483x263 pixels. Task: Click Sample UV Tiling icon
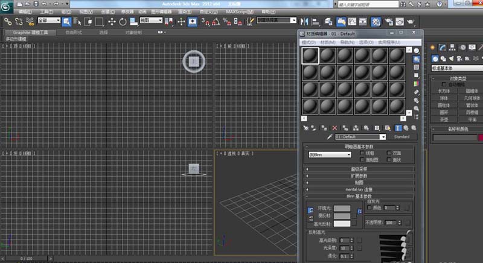tap(417, 75)
